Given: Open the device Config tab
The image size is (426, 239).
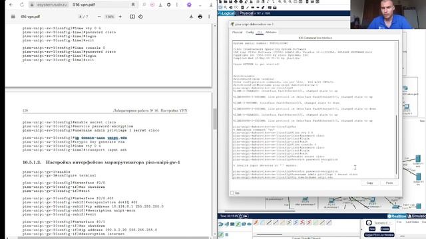Looking at the screenshot, I should pyautogui.click(x=250, y=33).
